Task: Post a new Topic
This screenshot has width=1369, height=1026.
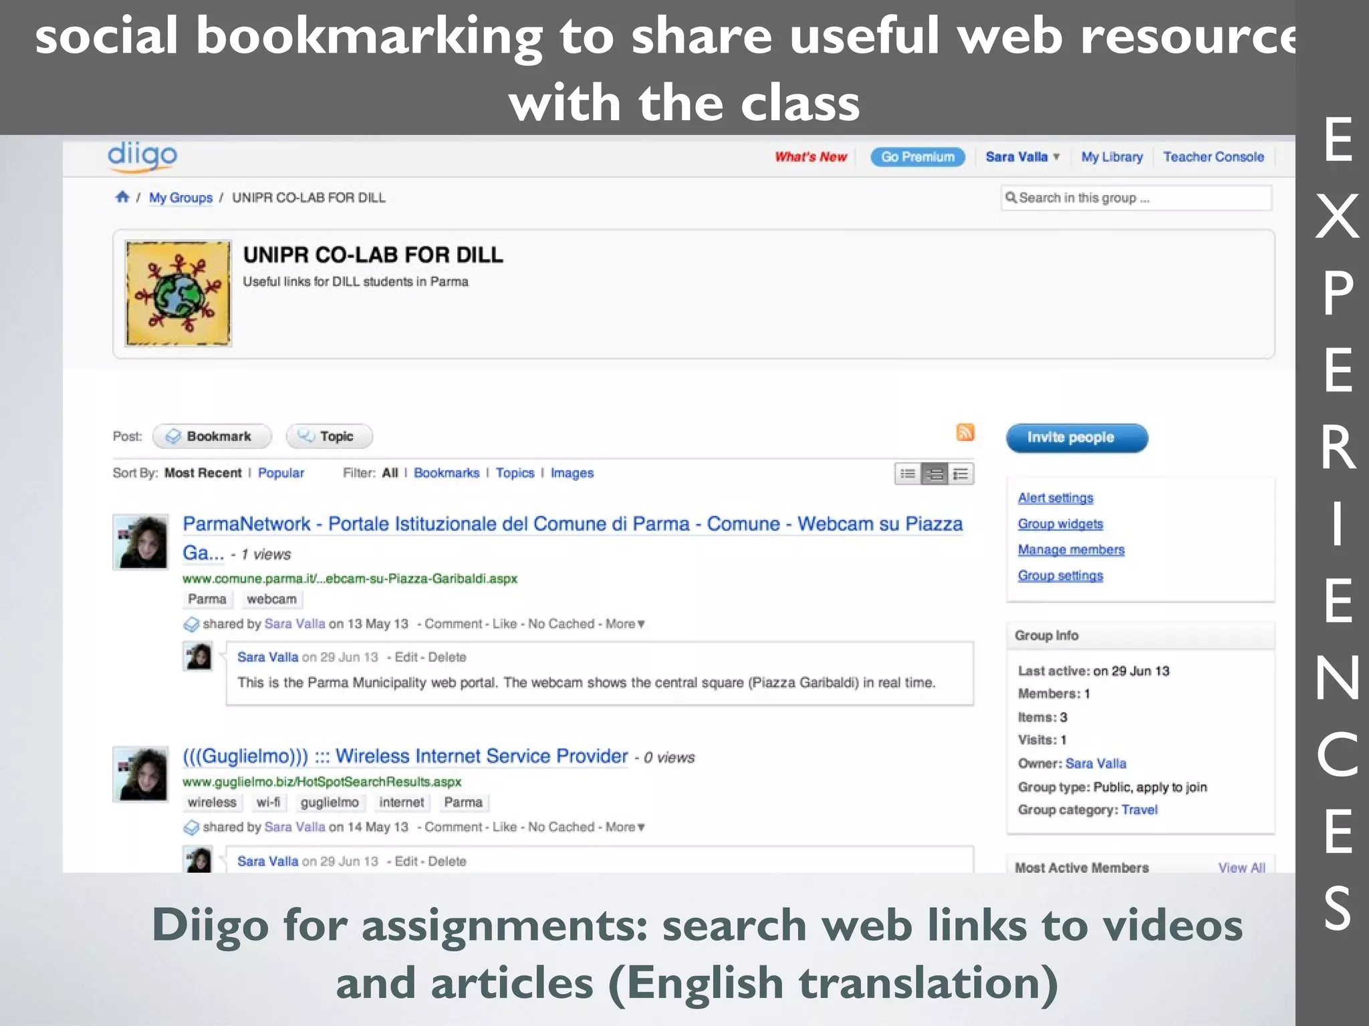Action: [x=329, y=436]
